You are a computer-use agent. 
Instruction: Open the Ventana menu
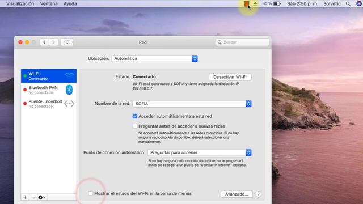coord(49,4)
